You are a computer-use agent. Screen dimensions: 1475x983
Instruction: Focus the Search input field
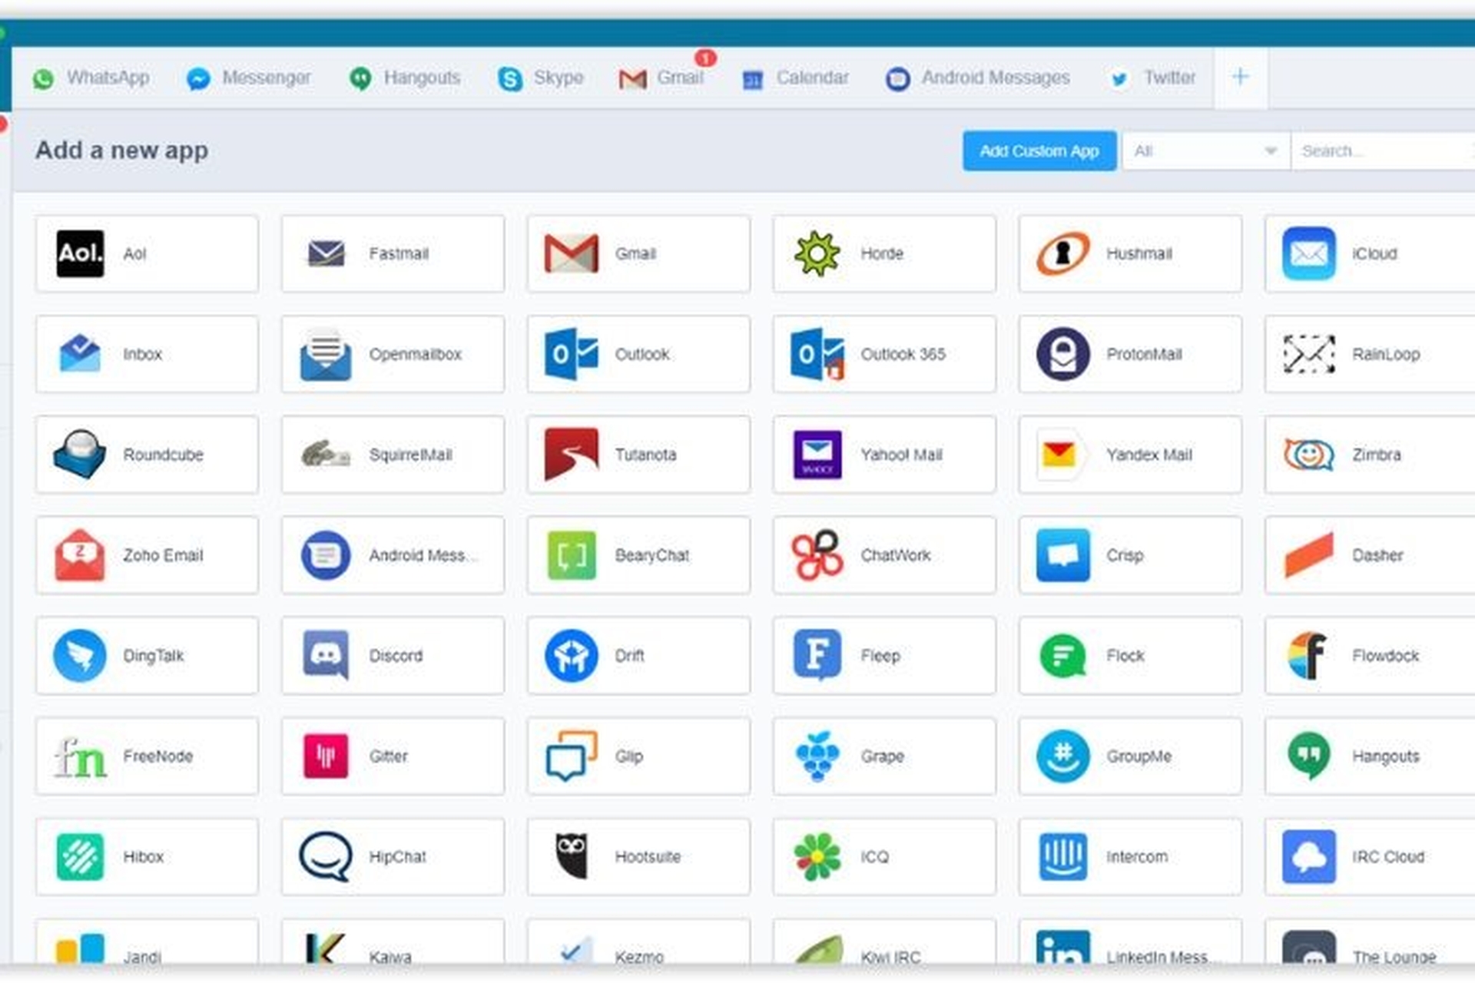click(1383, 151)
